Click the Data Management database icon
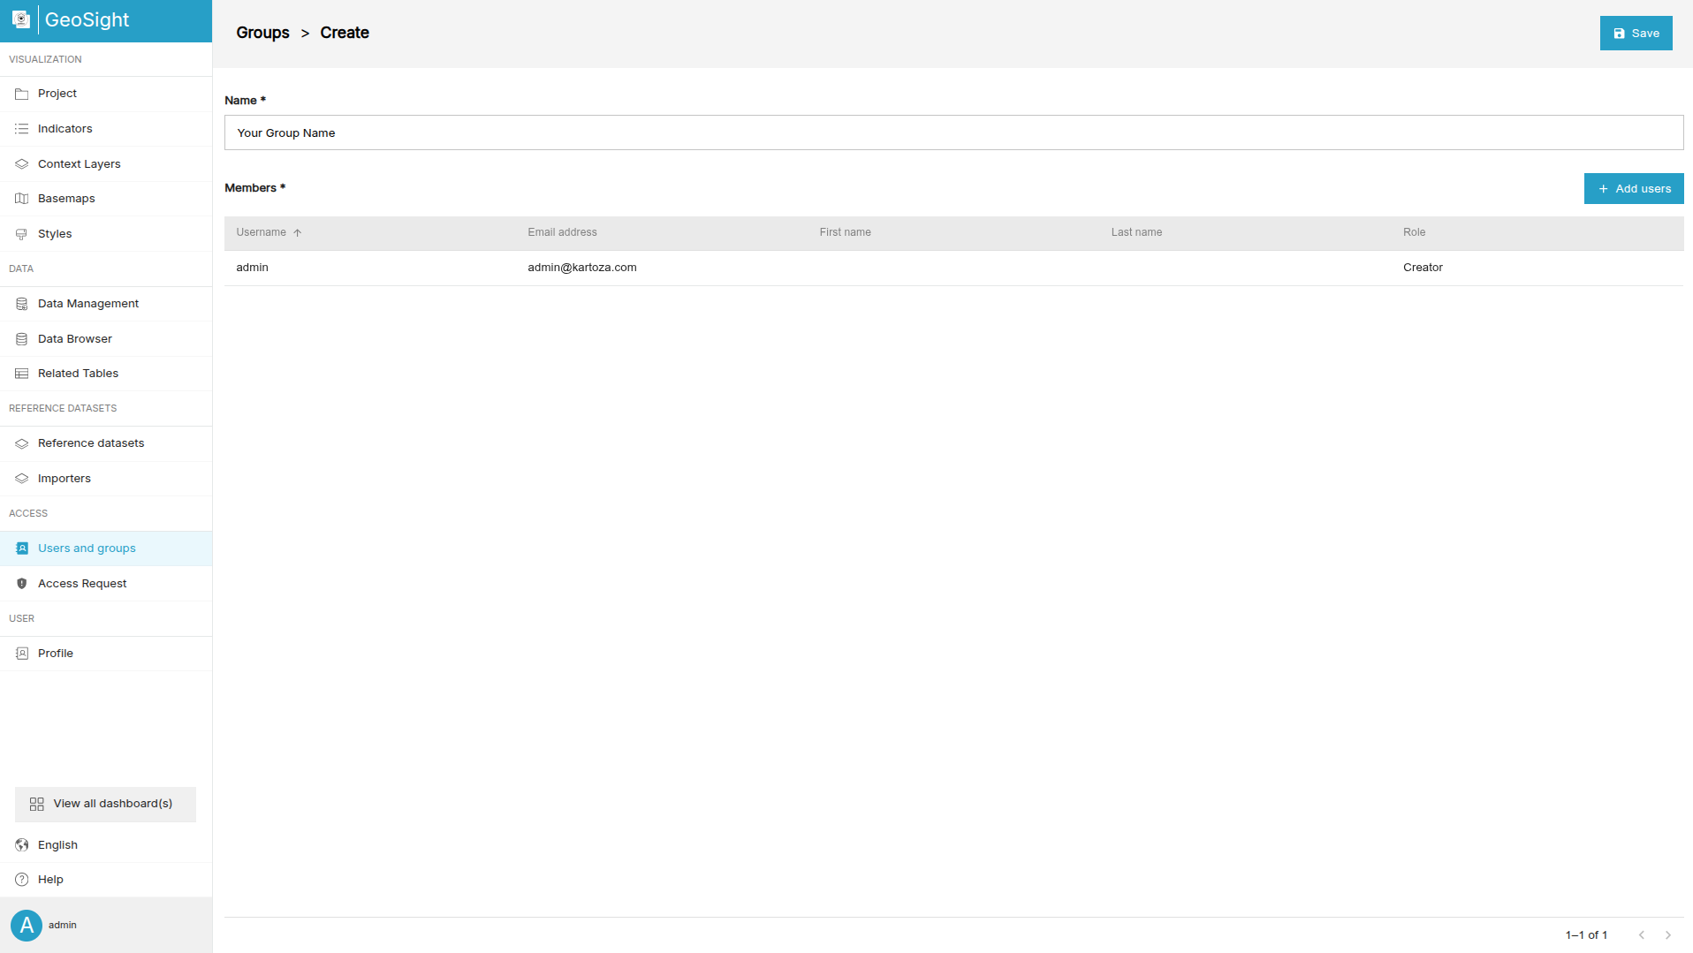Image resolution: width=1693 pixels, height=953 pixels. click(x=22, y=304)
